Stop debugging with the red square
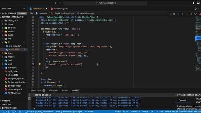This screenshot has width=201, height=113. pyautogui.click(x=200, y=14)
